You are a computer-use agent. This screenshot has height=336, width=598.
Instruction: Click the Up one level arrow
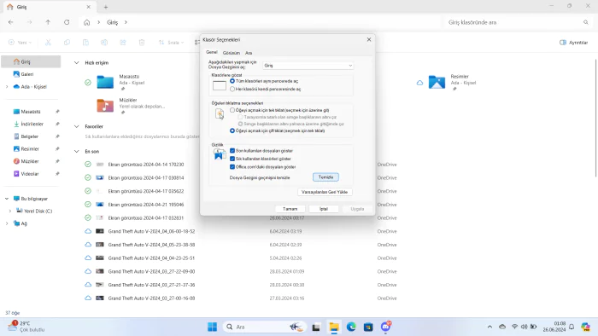click(48, 22)
